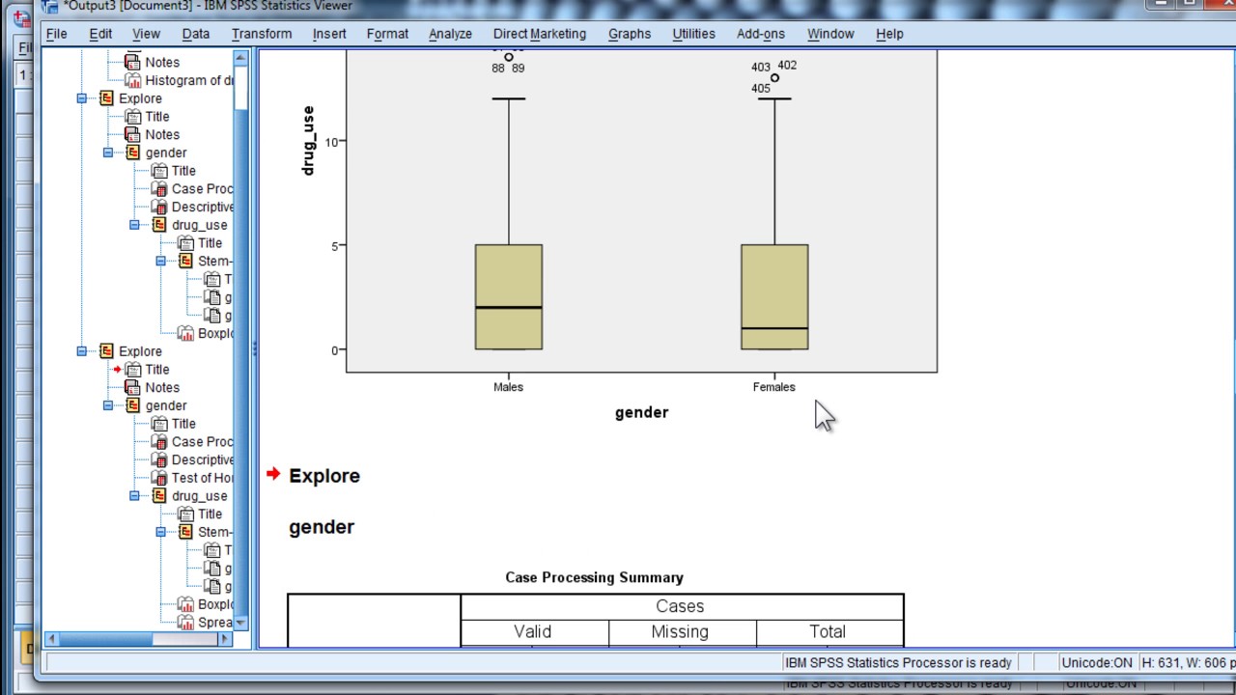The image size is (1236, 695).
Task: Select the 'Explore' heading in the output pane
Action: pyautogui.click(x=324, y=476)
